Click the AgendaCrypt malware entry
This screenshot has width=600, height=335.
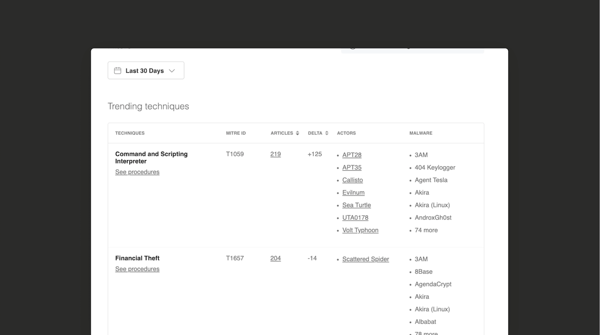click(x=433, y=284)
